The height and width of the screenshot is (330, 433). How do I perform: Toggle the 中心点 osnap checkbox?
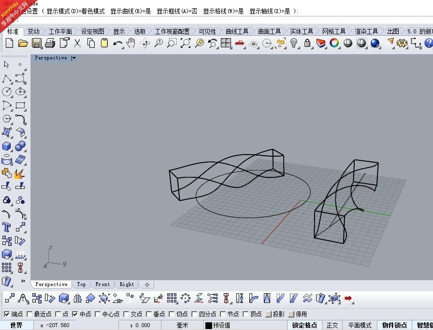click(x=98, y=314)
